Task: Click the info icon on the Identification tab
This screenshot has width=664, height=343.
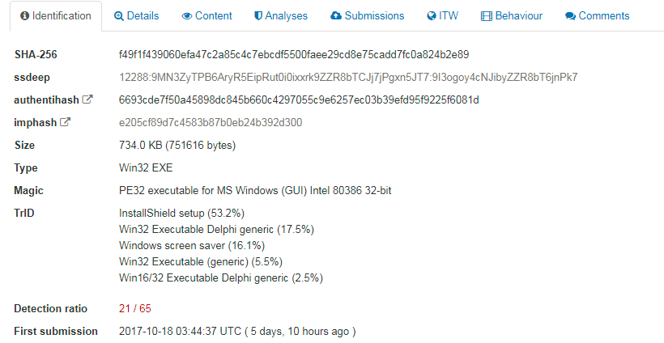Action: (x=24, y=16)
